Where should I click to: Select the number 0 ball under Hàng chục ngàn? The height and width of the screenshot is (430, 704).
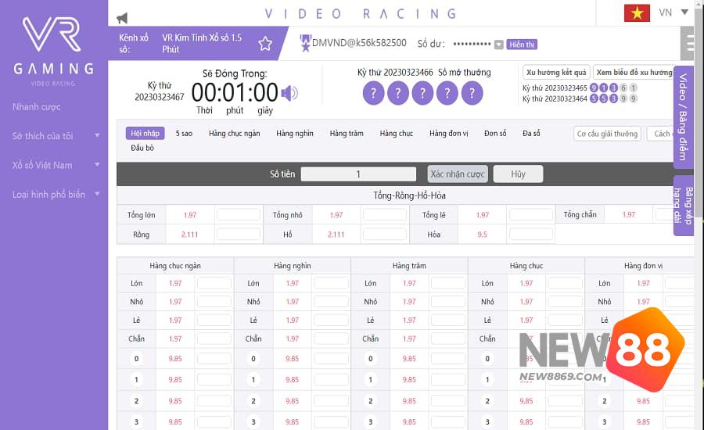pos(137,359)
